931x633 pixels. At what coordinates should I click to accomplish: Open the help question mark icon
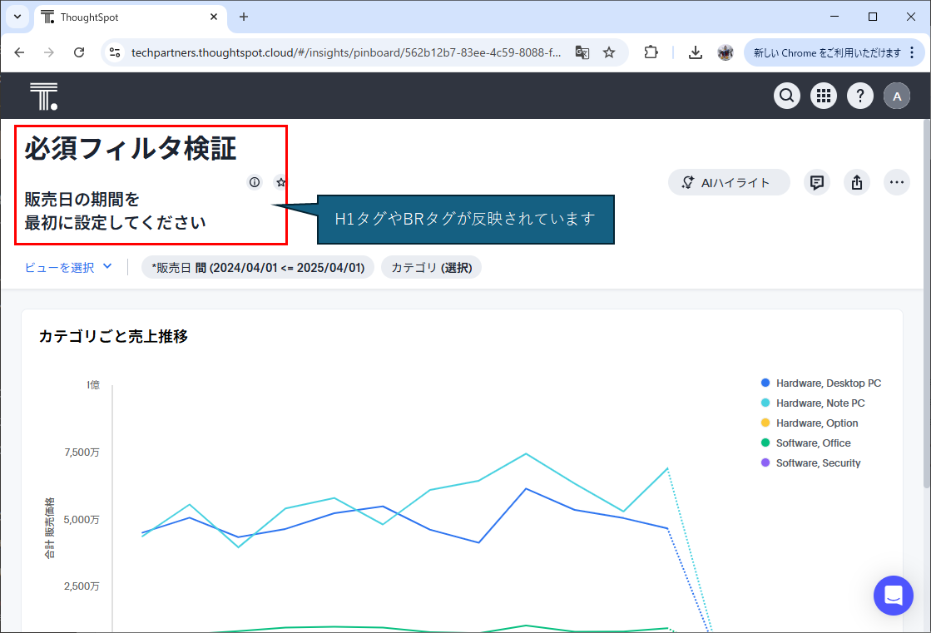coord(860,96)
